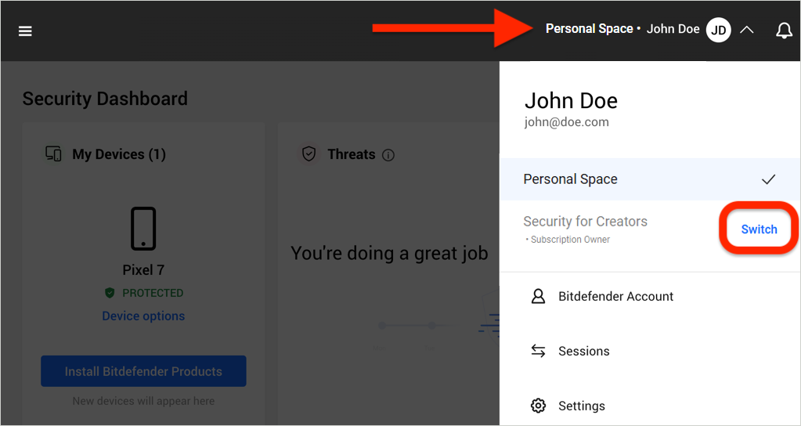Screen dimensions: 801x426
Task: Open the hamburger navigation menu
Action: pos(25,31)
